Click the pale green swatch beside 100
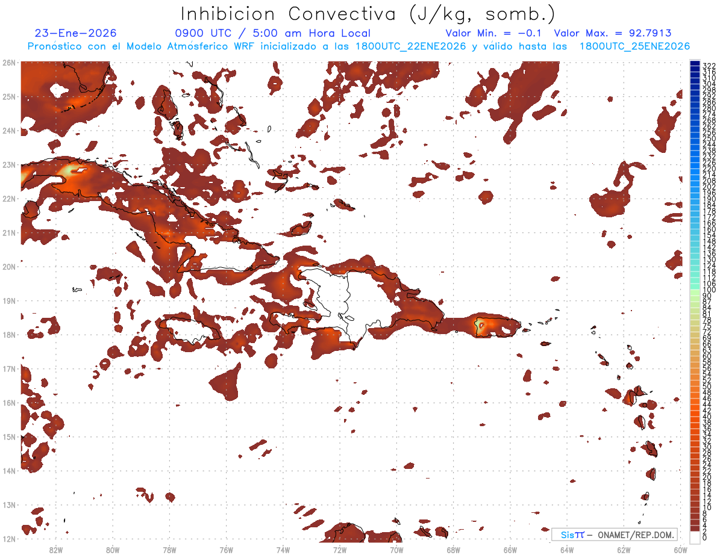Viewport: 723px width, 558px height. (x=695, y=293)
